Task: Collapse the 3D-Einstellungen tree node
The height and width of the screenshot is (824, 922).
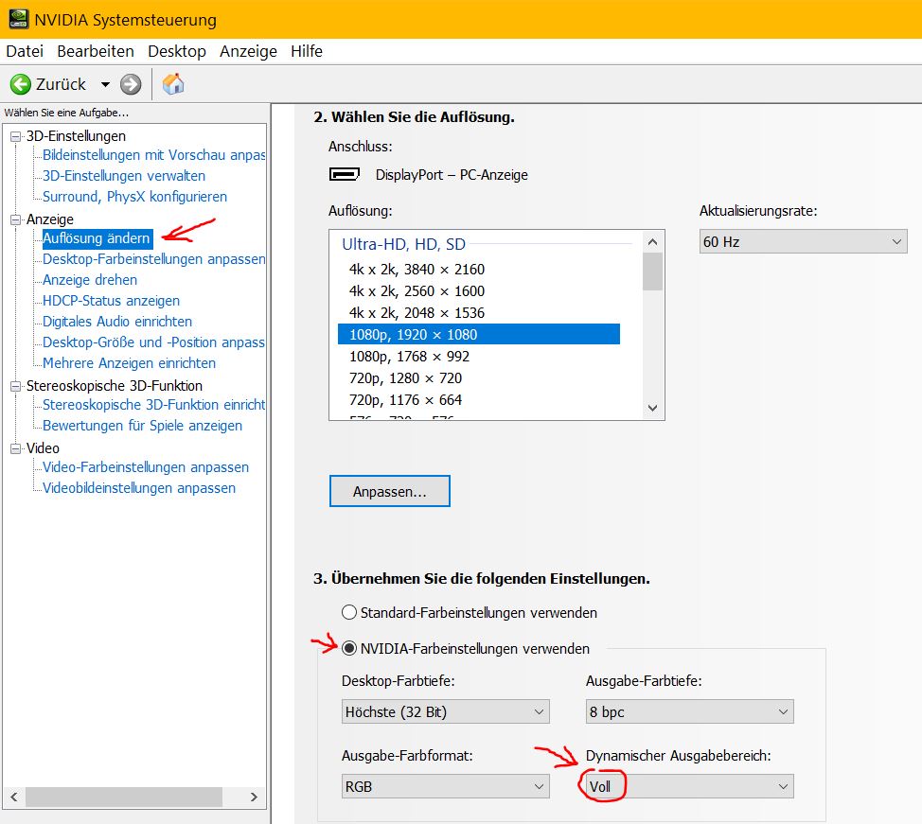Action: 15,136
